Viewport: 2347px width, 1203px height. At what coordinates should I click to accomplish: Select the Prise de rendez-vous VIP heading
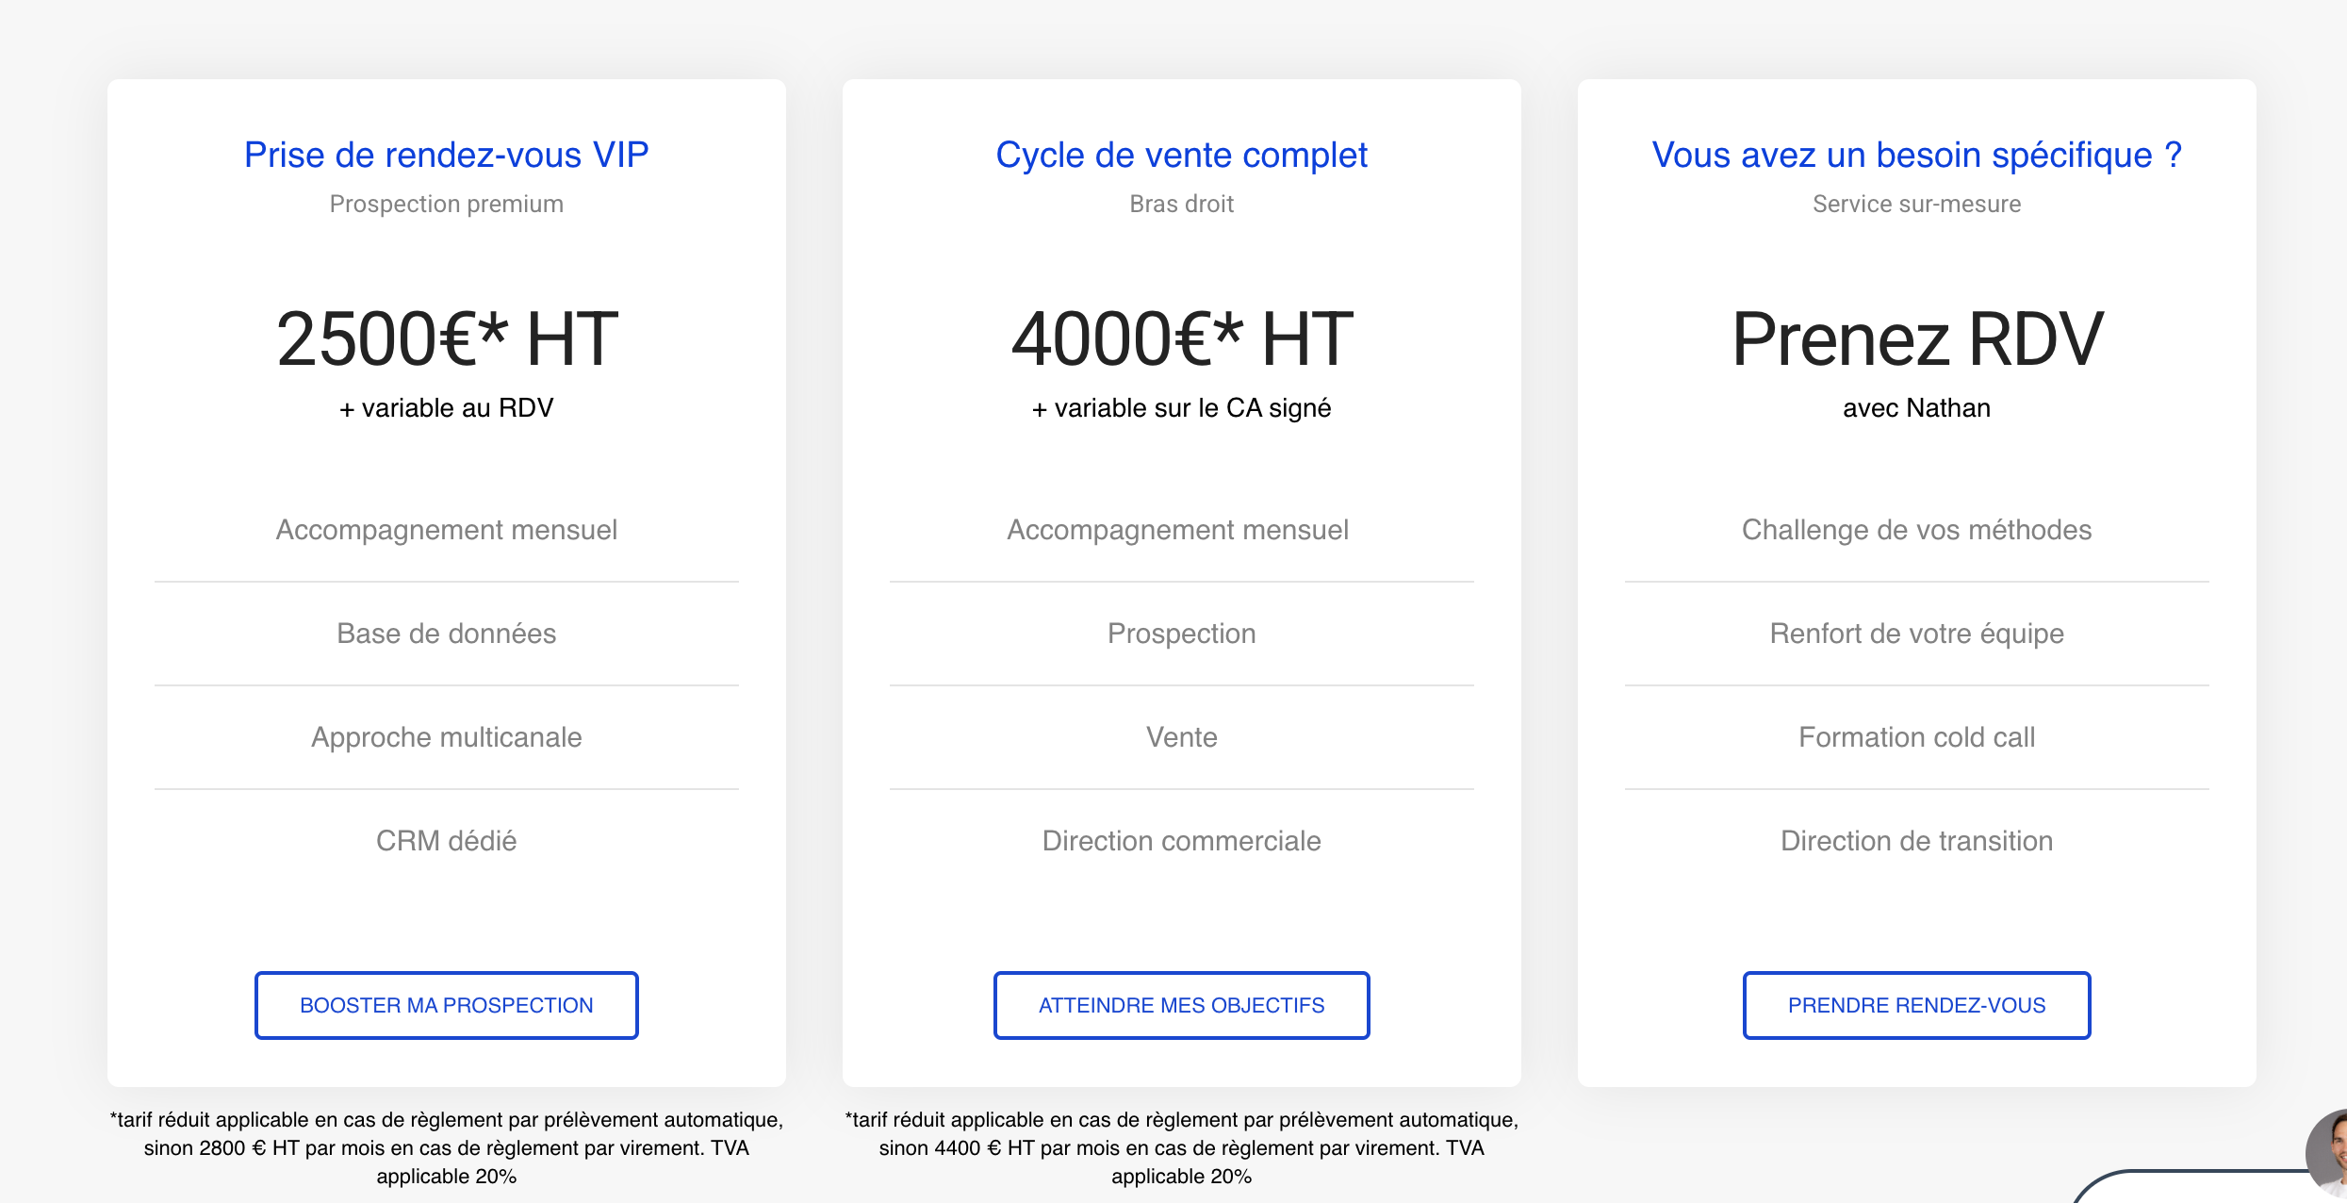[446, 155]
